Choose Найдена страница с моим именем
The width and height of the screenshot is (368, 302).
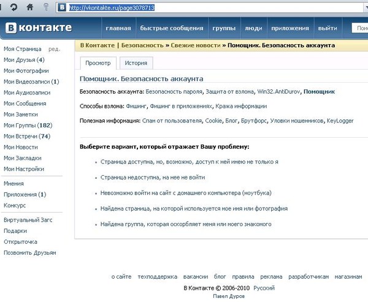coord(194,209)
